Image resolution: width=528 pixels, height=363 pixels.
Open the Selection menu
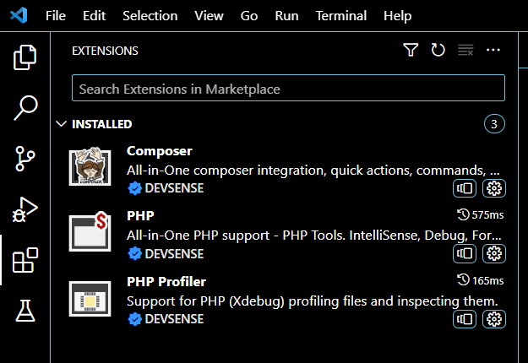(150, 16)
